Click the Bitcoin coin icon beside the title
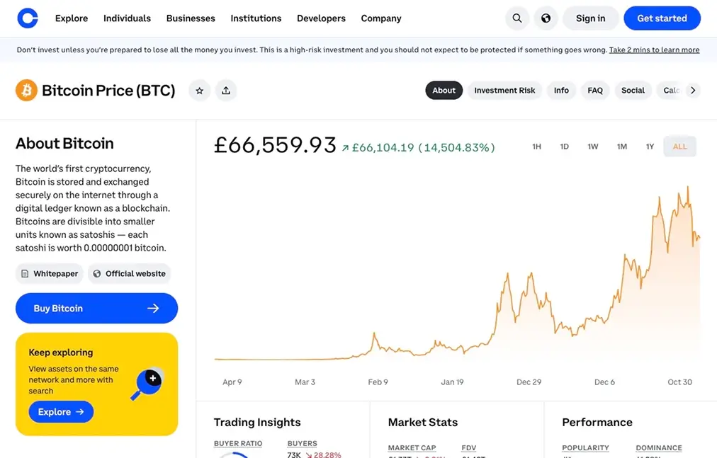 point(26,91)
